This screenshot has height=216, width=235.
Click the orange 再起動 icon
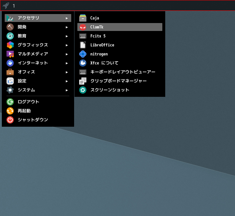tap(10, 111)
